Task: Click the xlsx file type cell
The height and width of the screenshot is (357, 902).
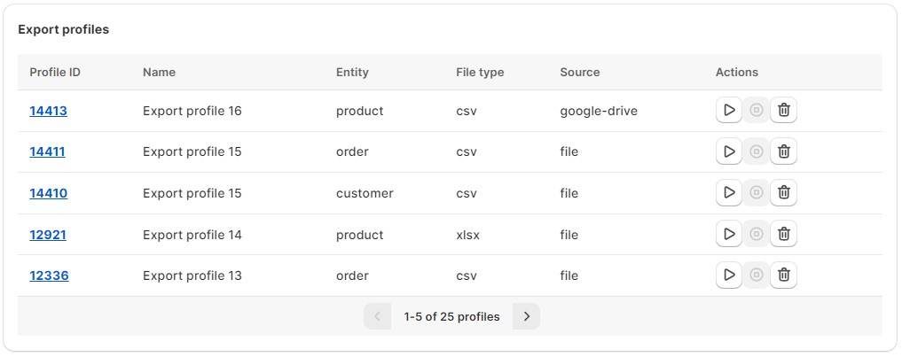Action: click(467, 235)
